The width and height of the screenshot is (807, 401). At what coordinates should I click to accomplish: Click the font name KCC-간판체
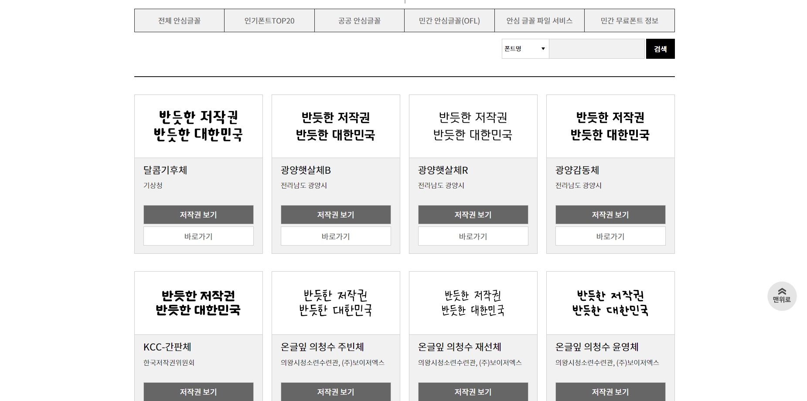coord(167,347)
